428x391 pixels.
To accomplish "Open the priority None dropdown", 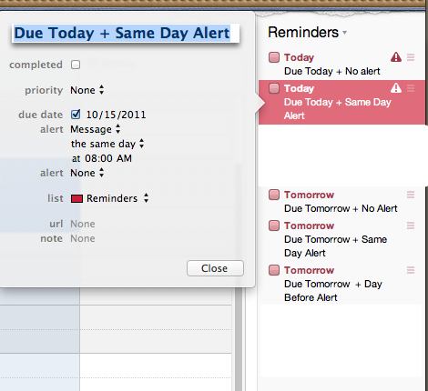I will coord(87,90).
